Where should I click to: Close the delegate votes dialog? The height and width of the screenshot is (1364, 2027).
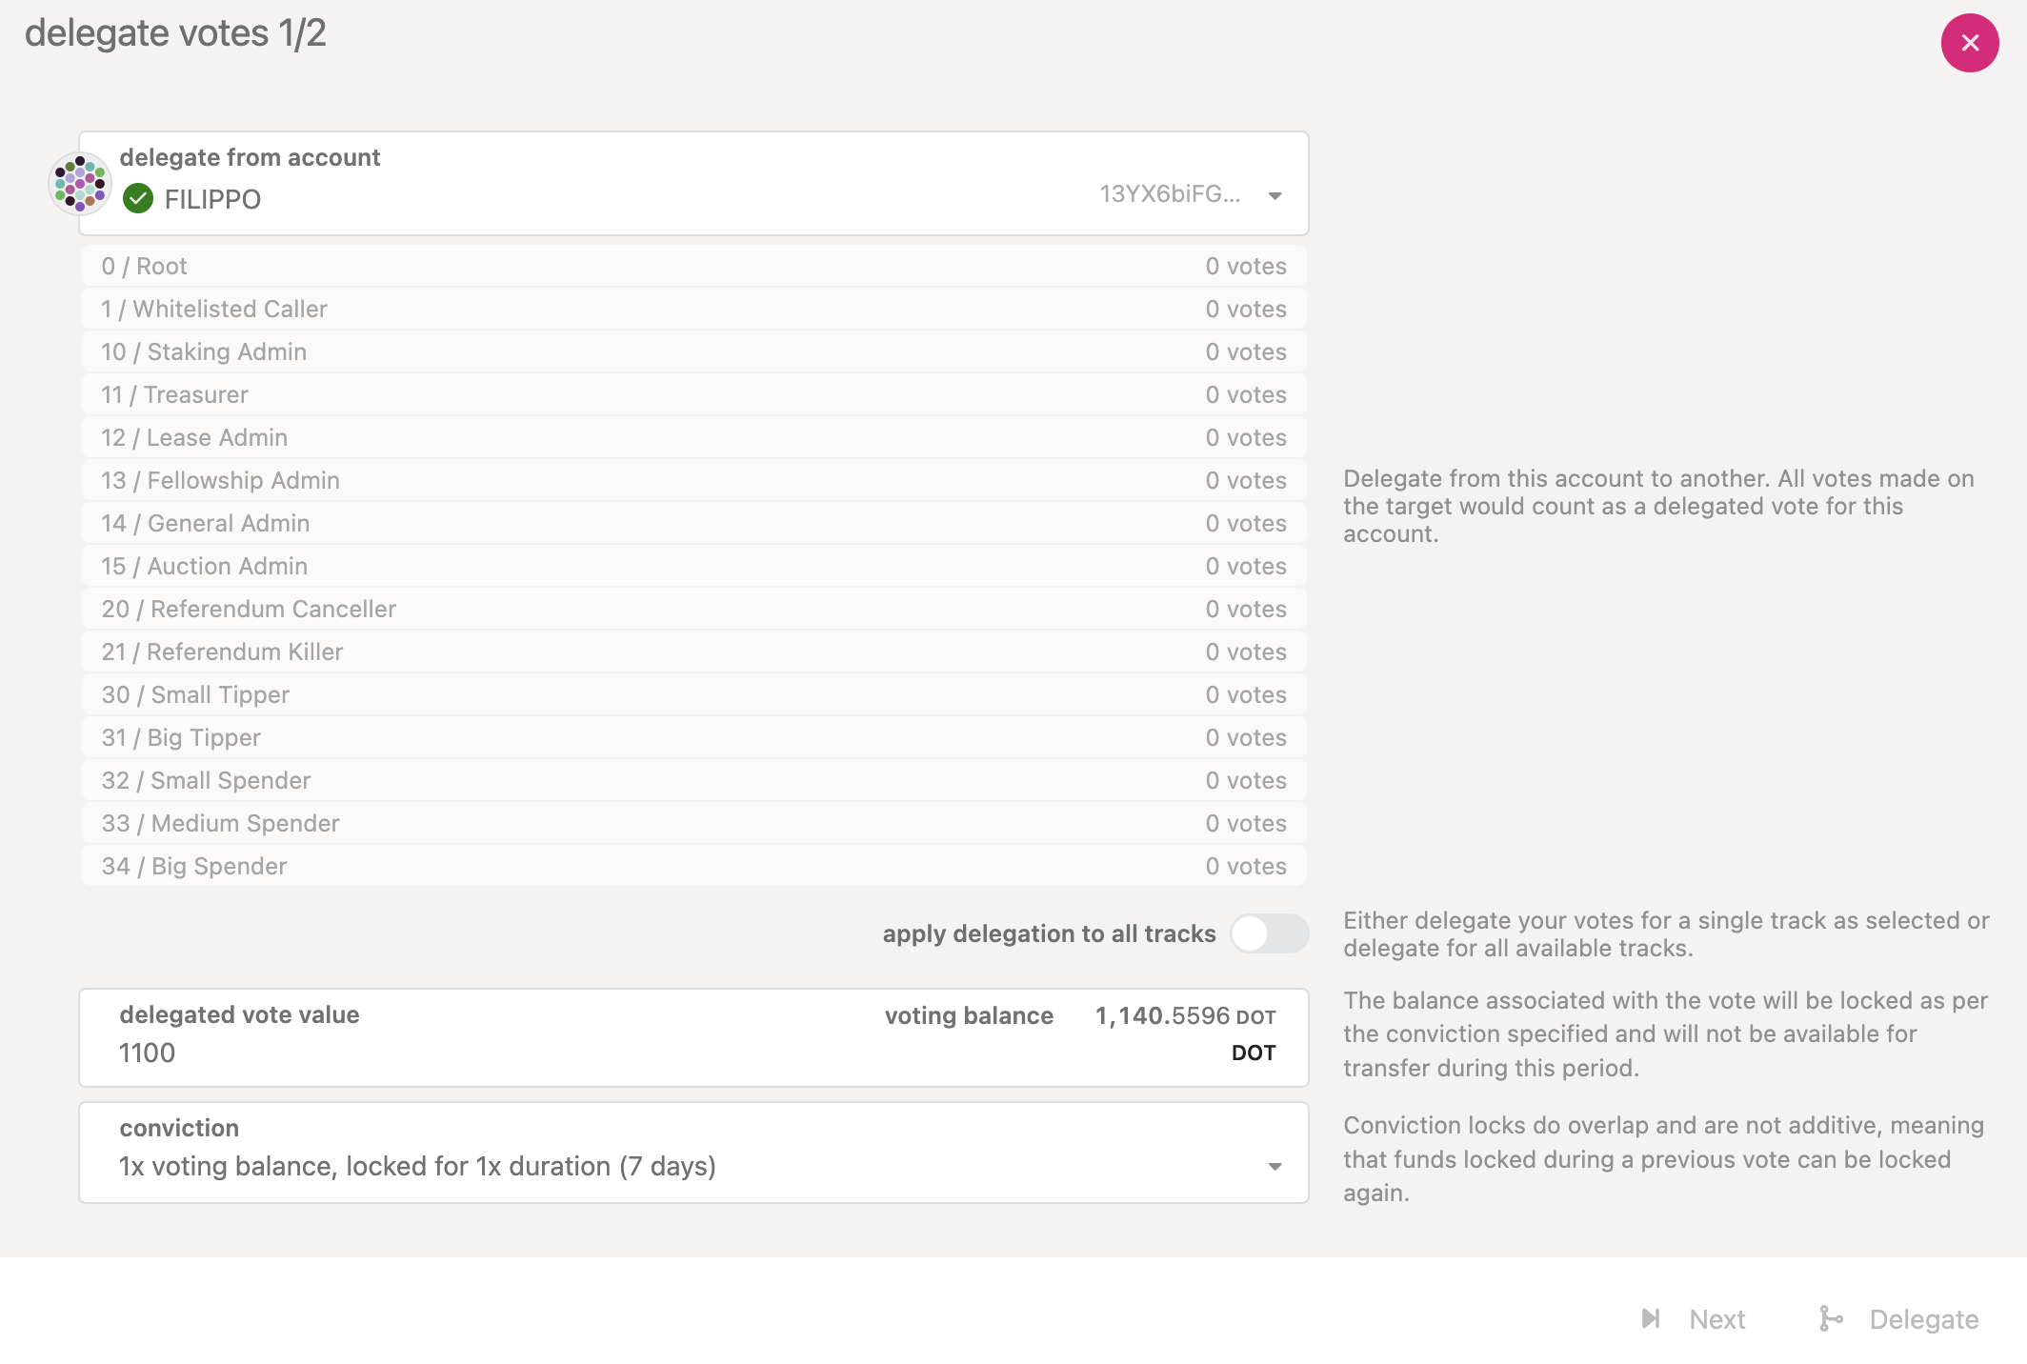pyautogui.click(x=1969, y=43)
